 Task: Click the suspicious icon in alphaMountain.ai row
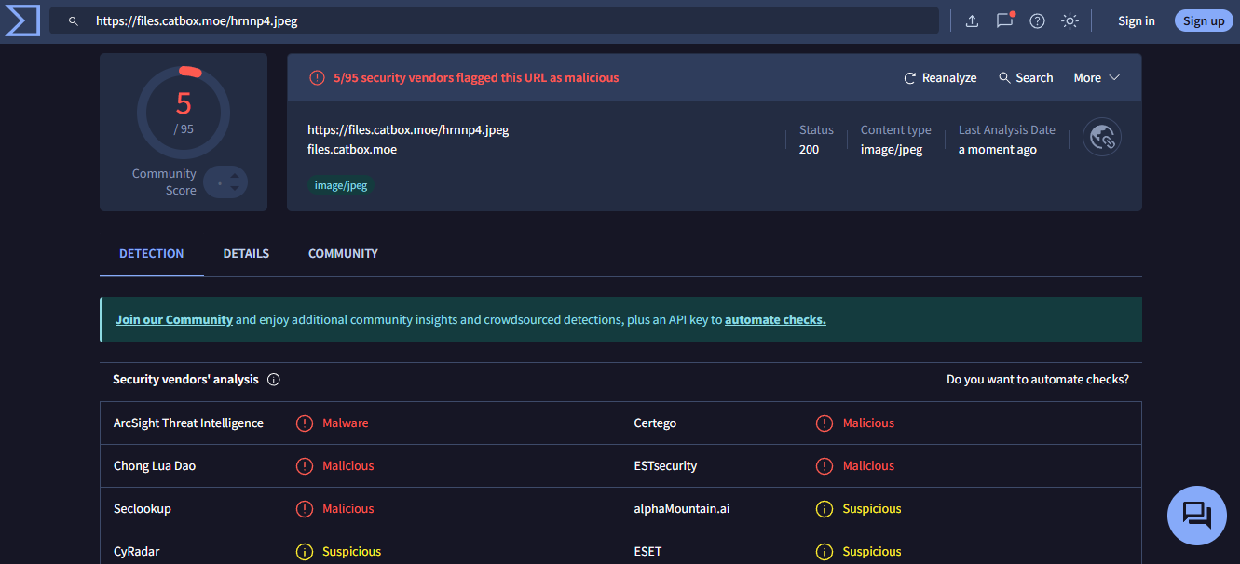coord(824,509)
